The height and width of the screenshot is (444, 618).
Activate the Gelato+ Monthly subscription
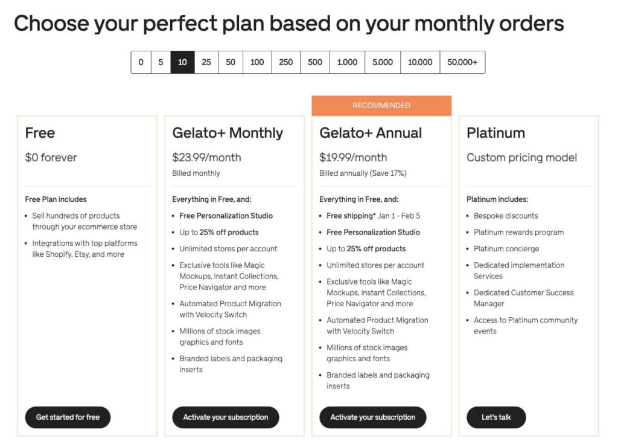point(225,417)
